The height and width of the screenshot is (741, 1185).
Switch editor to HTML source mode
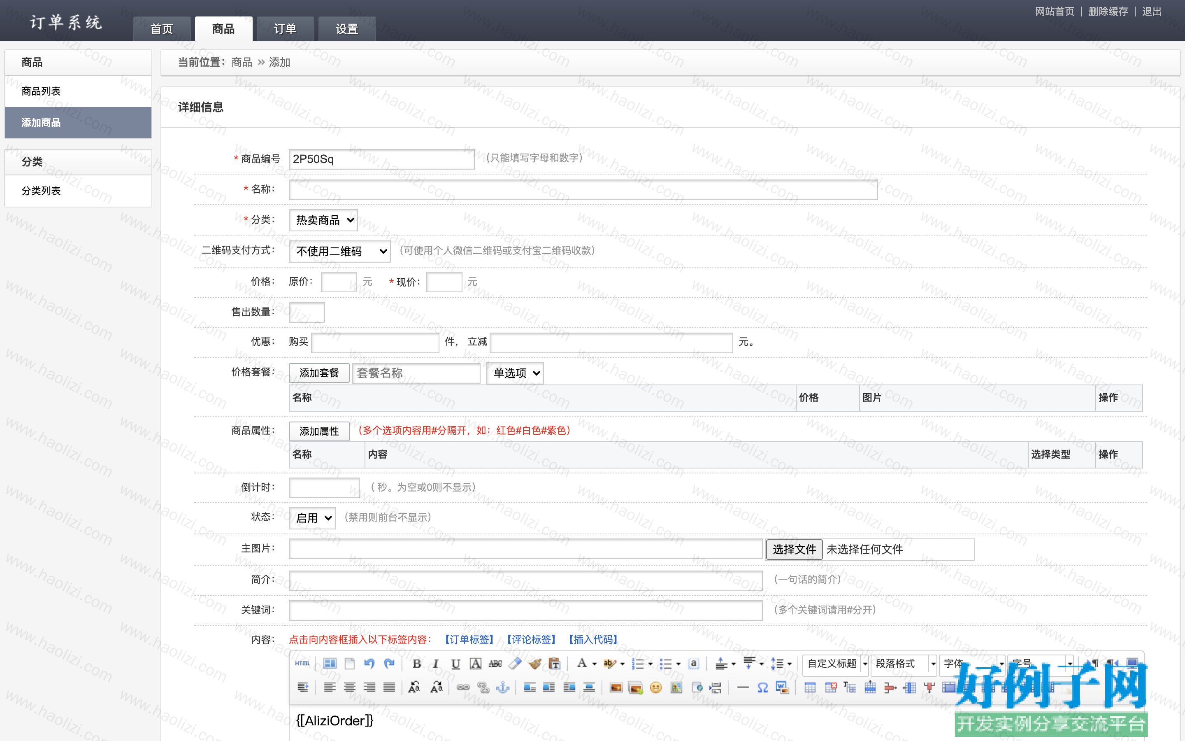302,664
